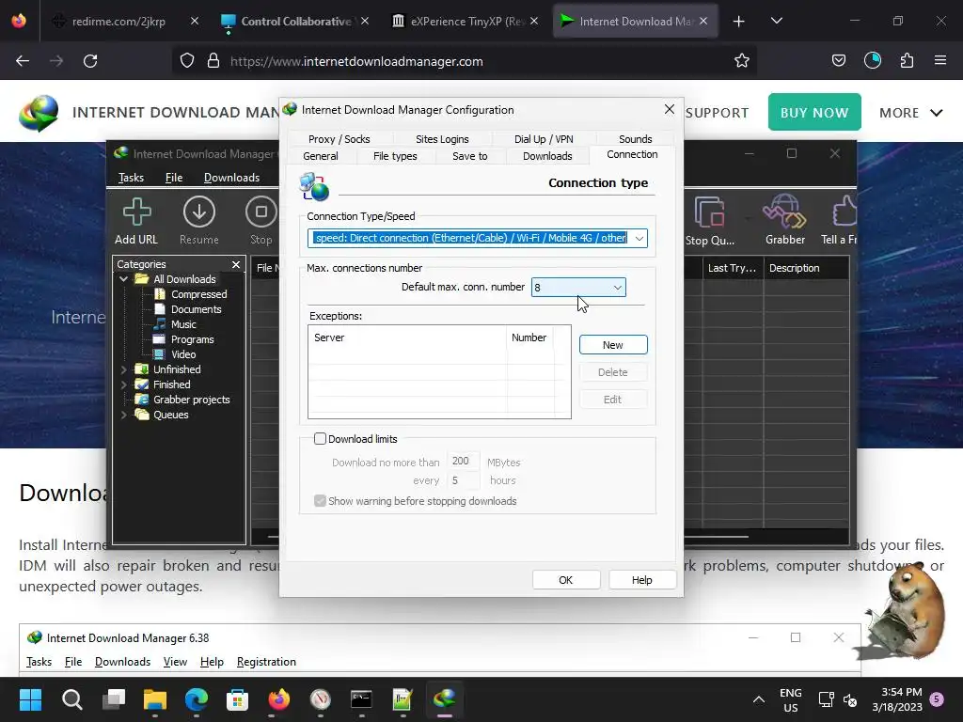Switch to the Dial Up / VPN tab

544,139
